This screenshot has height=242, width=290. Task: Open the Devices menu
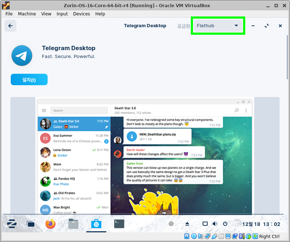point(81,14)
